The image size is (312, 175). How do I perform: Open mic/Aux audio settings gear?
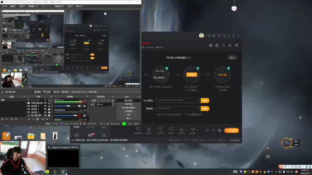tap(85, 106)
